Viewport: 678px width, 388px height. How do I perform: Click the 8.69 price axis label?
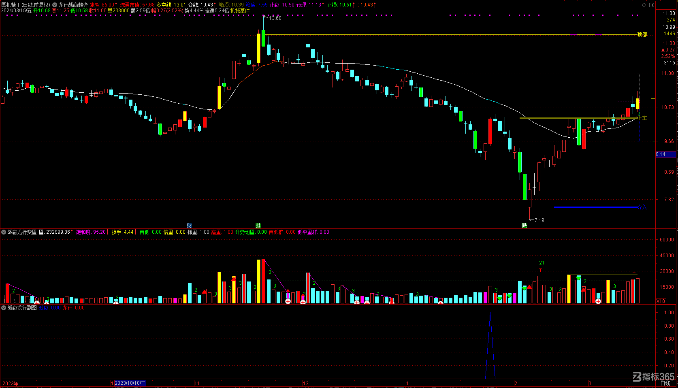[x=669, y=172]
